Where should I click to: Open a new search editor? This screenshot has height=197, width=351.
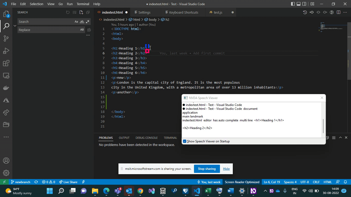point(81,12)
